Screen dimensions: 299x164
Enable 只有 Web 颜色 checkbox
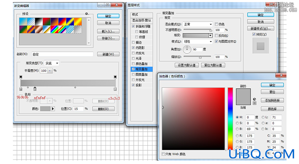click(x=163, y=154)
